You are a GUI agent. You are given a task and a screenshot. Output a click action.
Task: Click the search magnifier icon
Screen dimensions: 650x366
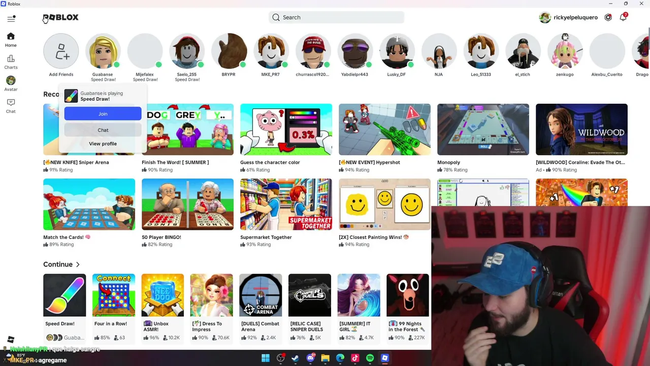(276, 17)
